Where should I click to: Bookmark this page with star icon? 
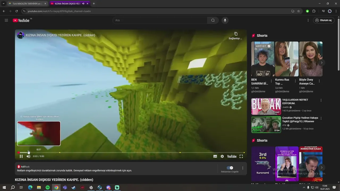pyautogui.click(x=299, y=11)
